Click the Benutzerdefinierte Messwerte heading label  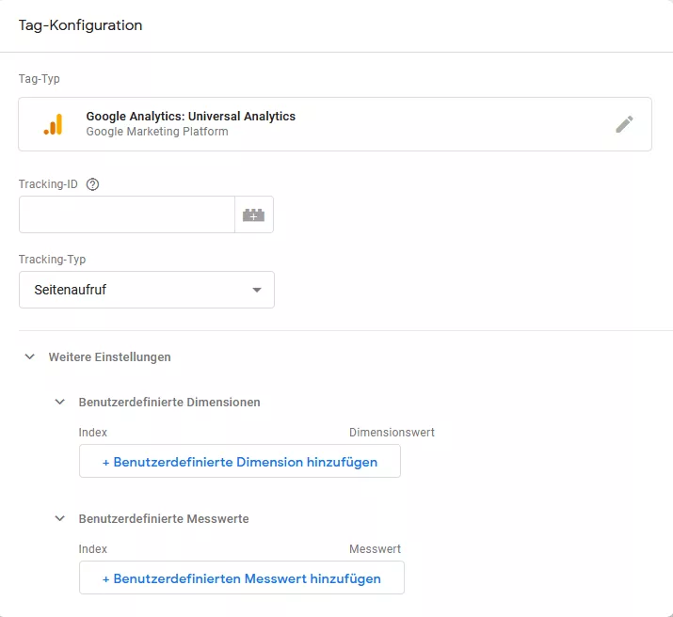click(x=164, y=519)
